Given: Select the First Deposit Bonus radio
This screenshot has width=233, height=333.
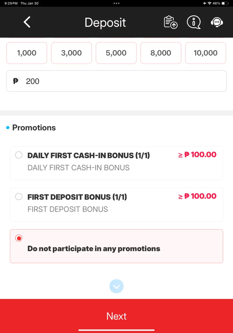Looking at the screenshot, I should coord(19,196).
